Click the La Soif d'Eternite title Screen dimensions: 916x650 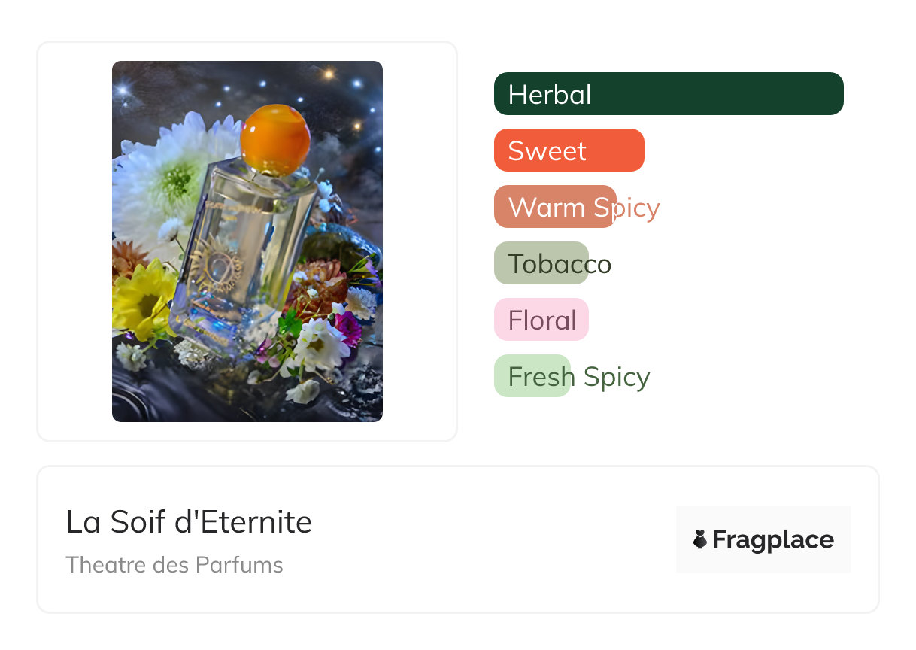189,522
